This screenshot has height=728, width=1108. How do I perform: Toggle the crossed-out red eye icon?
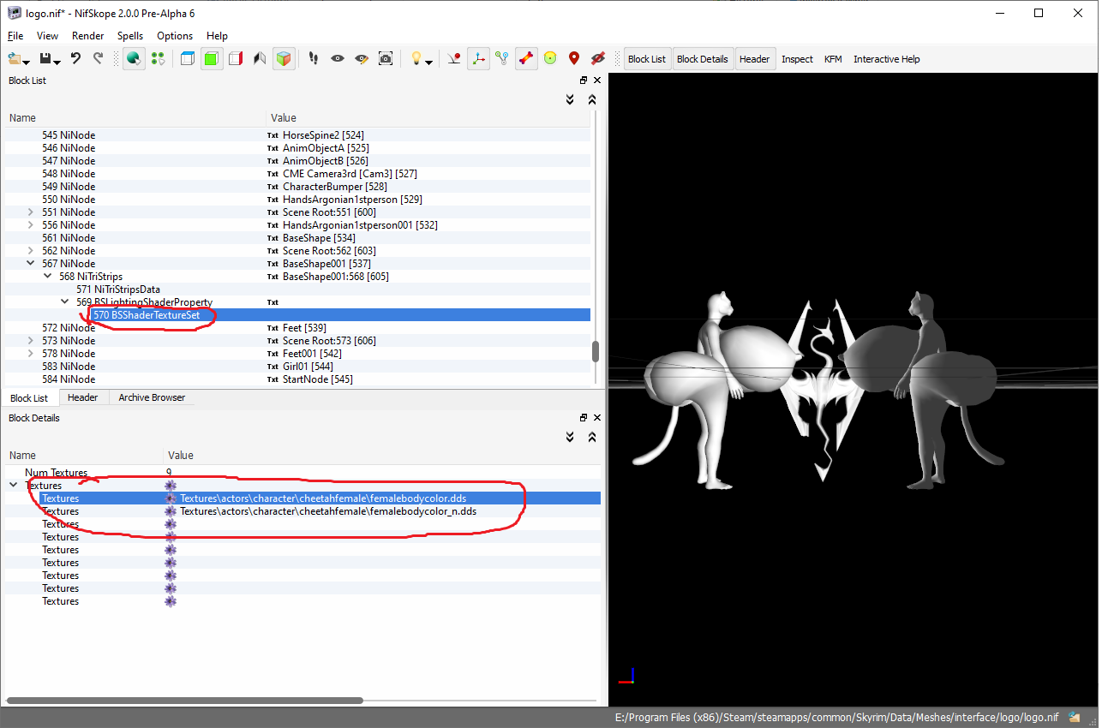pyautogui.click(x=598, y=59)
